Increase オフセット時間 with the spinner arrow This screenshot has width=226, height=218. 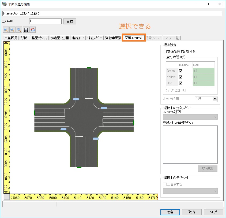point(215,98)
